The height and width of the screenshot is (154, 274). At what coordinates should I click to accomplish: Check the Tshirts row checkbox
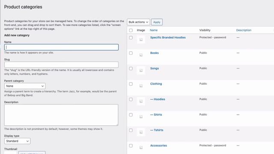point(131,130)
